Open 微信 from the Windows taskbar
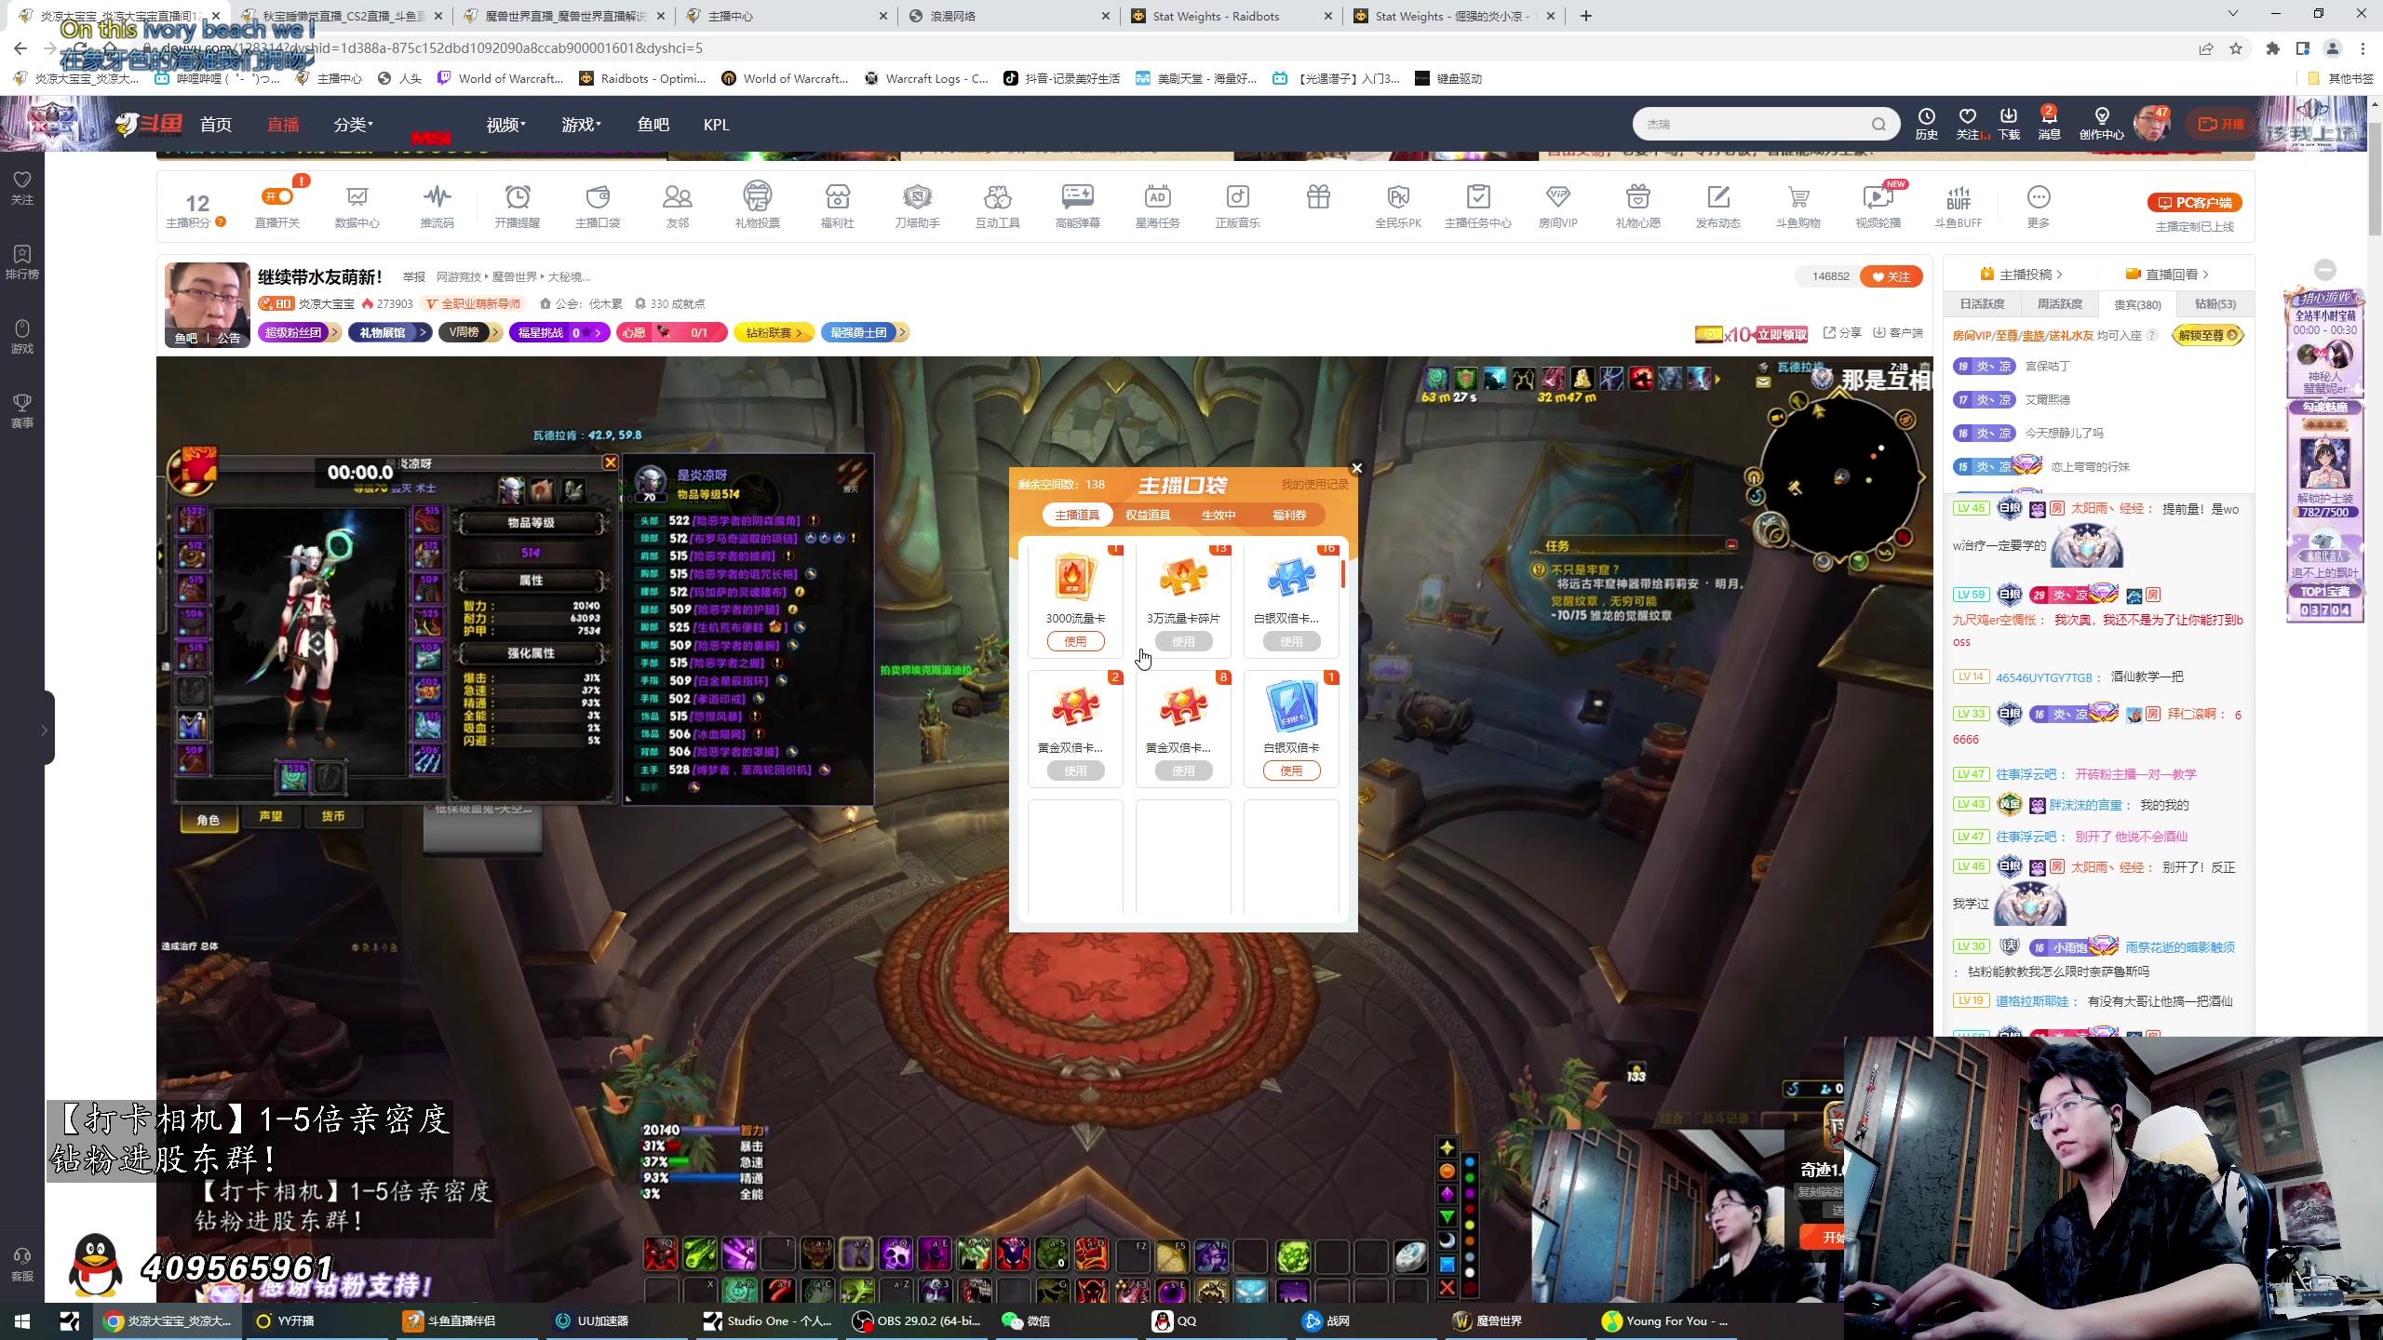This screenshot has width=2383, height=1340. [x=1027, y=1320]
